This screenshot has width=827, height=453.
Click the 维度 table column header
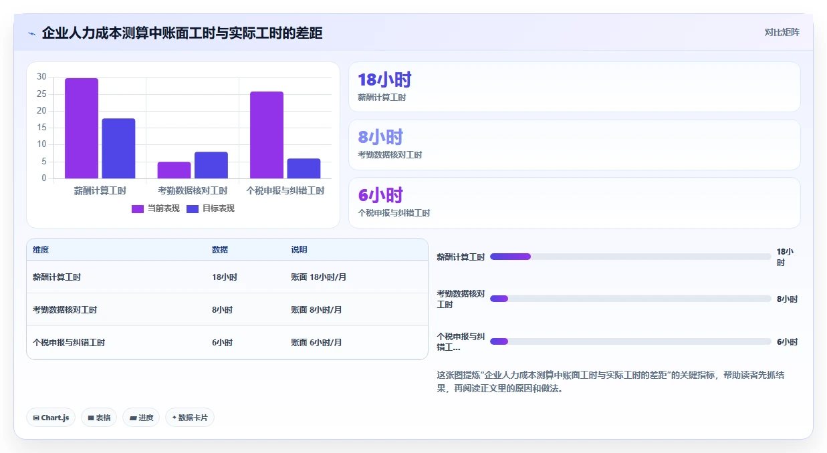[41, 249]
